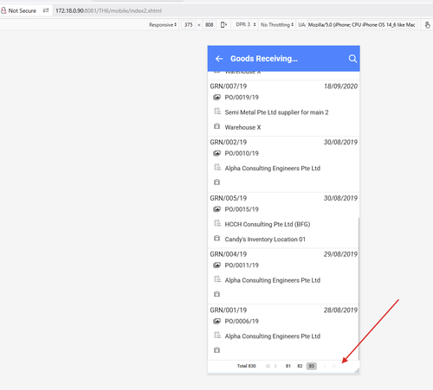Click the PO icon beside PO/0010/19
Image resolution: width=433 pixels, height=390 pixels.
click(x=216, y=153)
